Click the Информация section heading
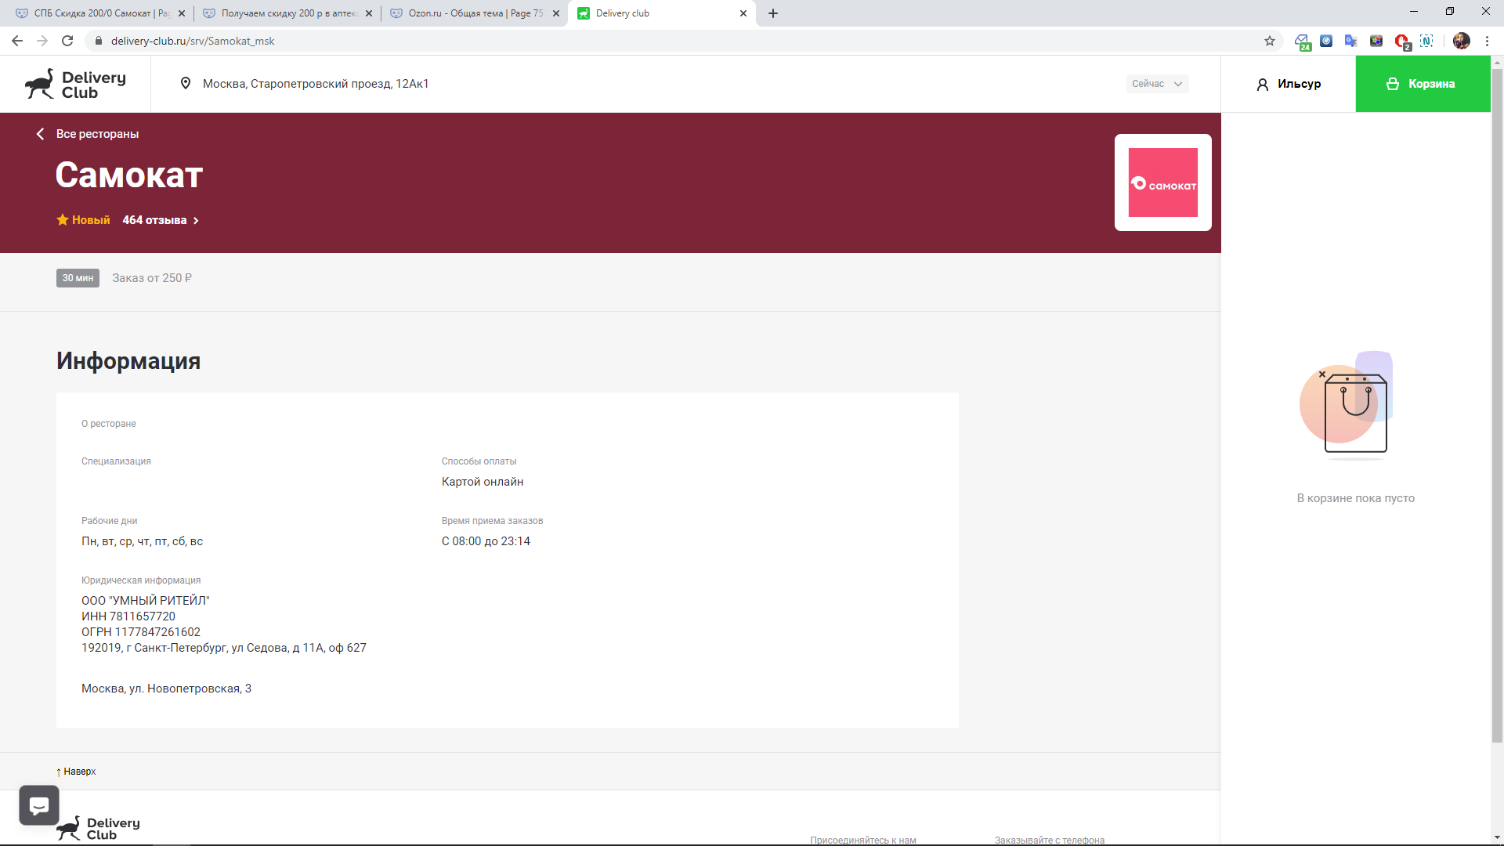This screenshot has height=846, width=1504. point(128,361)
